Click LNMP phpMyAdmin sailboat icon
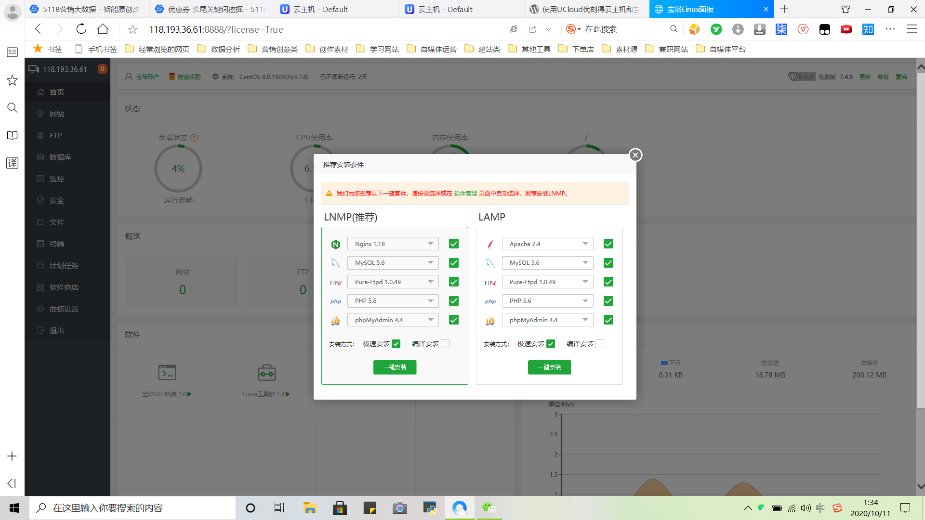 coord(336,320)
